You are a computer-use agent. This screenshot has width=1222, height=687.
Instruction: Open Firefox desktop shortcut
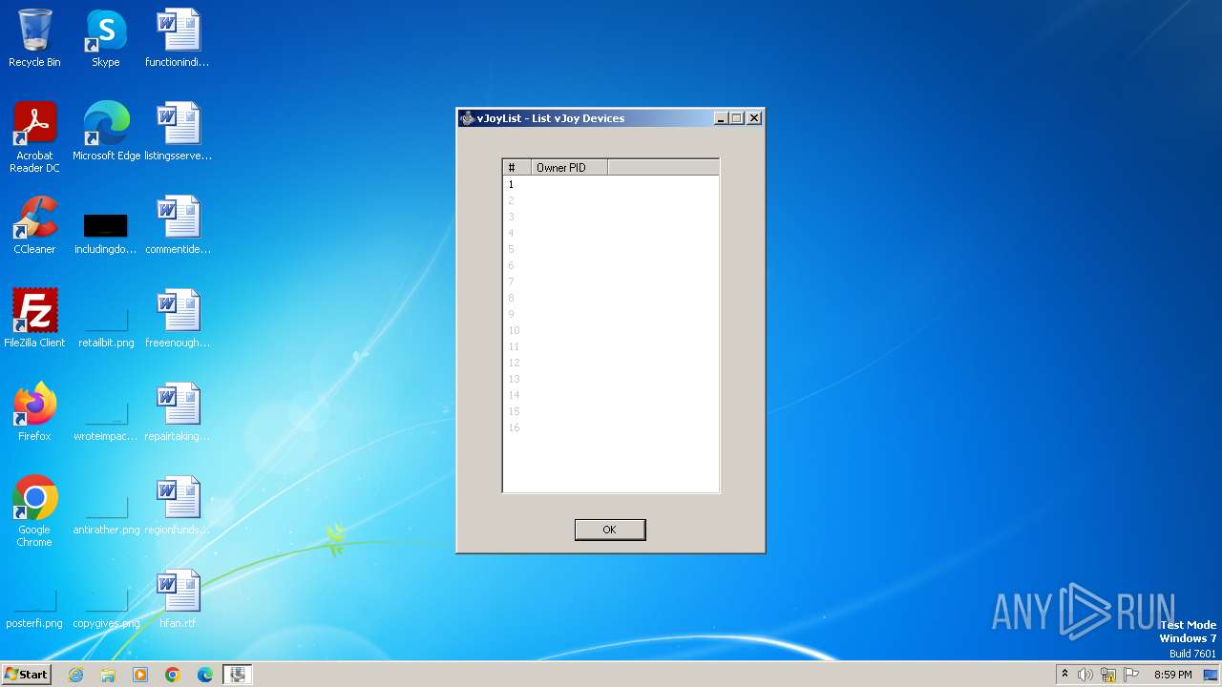pos(34,412)
